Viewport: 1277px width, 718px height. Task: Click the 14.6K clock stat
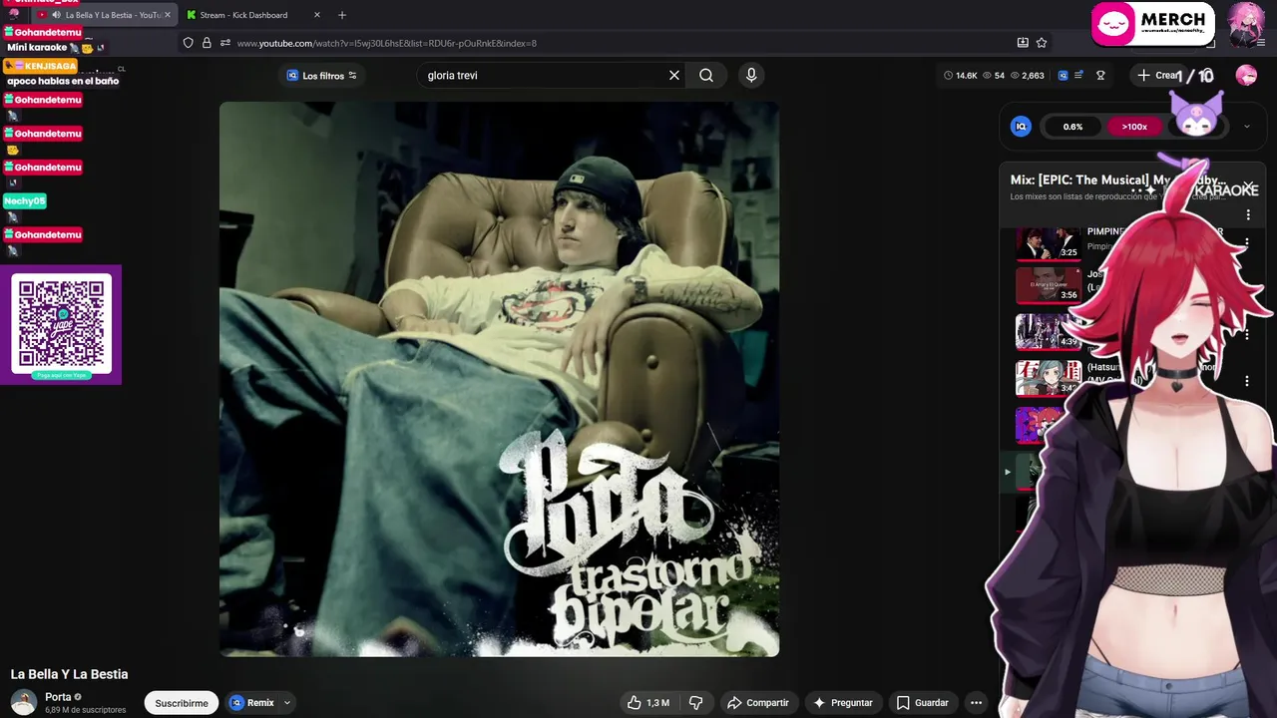tap(961, 76)
